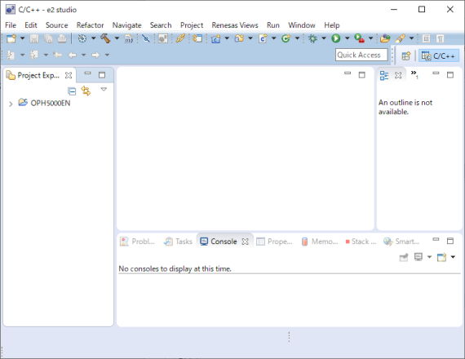Toggle Link with Editor in Project Explorer
This screenshot has height=359, width=465.
(86, 91)
